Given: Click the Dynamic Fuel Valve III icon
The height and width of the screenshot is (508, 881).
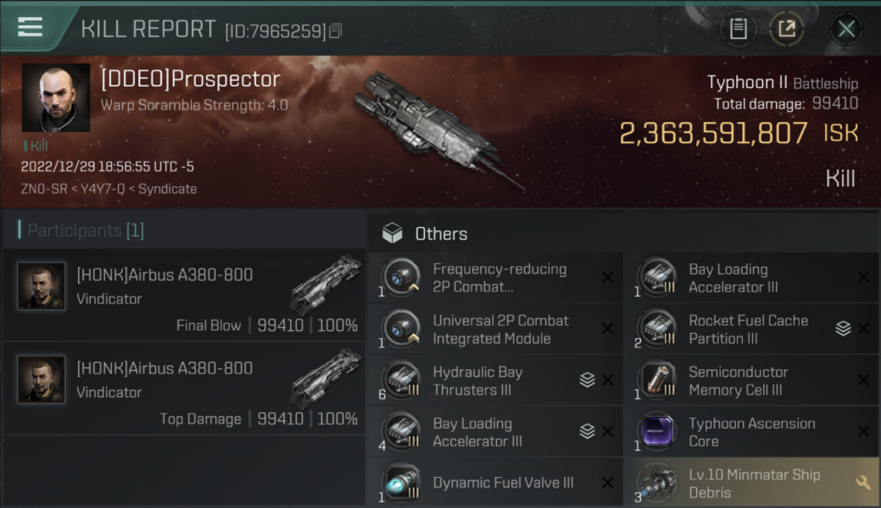Looking at the screenshot, I should tap(401, 482).
